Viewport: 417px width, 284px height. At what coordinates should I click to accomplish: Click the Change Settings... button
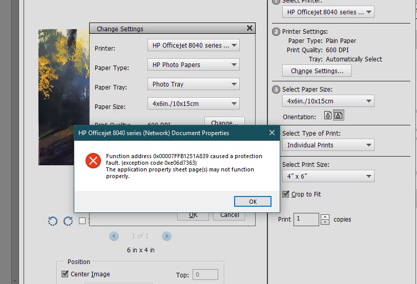(317, 71)
